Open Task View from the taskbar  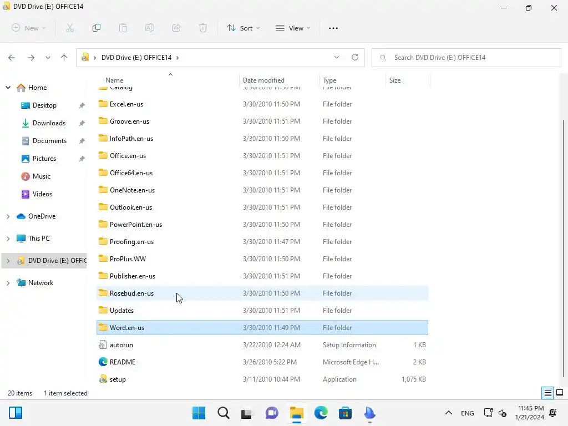247,413
